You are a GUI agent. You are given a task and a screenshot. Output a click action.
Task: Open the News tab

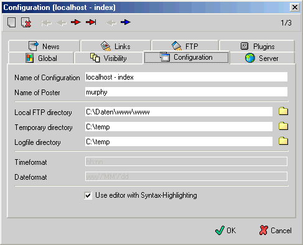pyautogui.click(x=44, y=46)
